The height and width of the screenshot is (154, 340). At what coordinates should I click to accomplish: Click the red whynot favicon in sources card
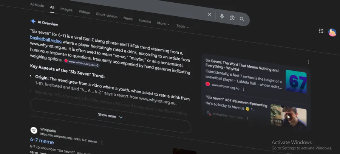(208, 84)
